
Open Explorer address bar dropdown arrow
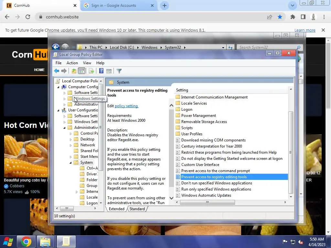[x=223, y=48]
